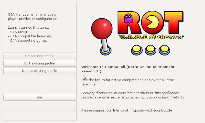205x123 pixels.
Task: Click the '- C4A supporting game.' line
Action: click(27, 41)
